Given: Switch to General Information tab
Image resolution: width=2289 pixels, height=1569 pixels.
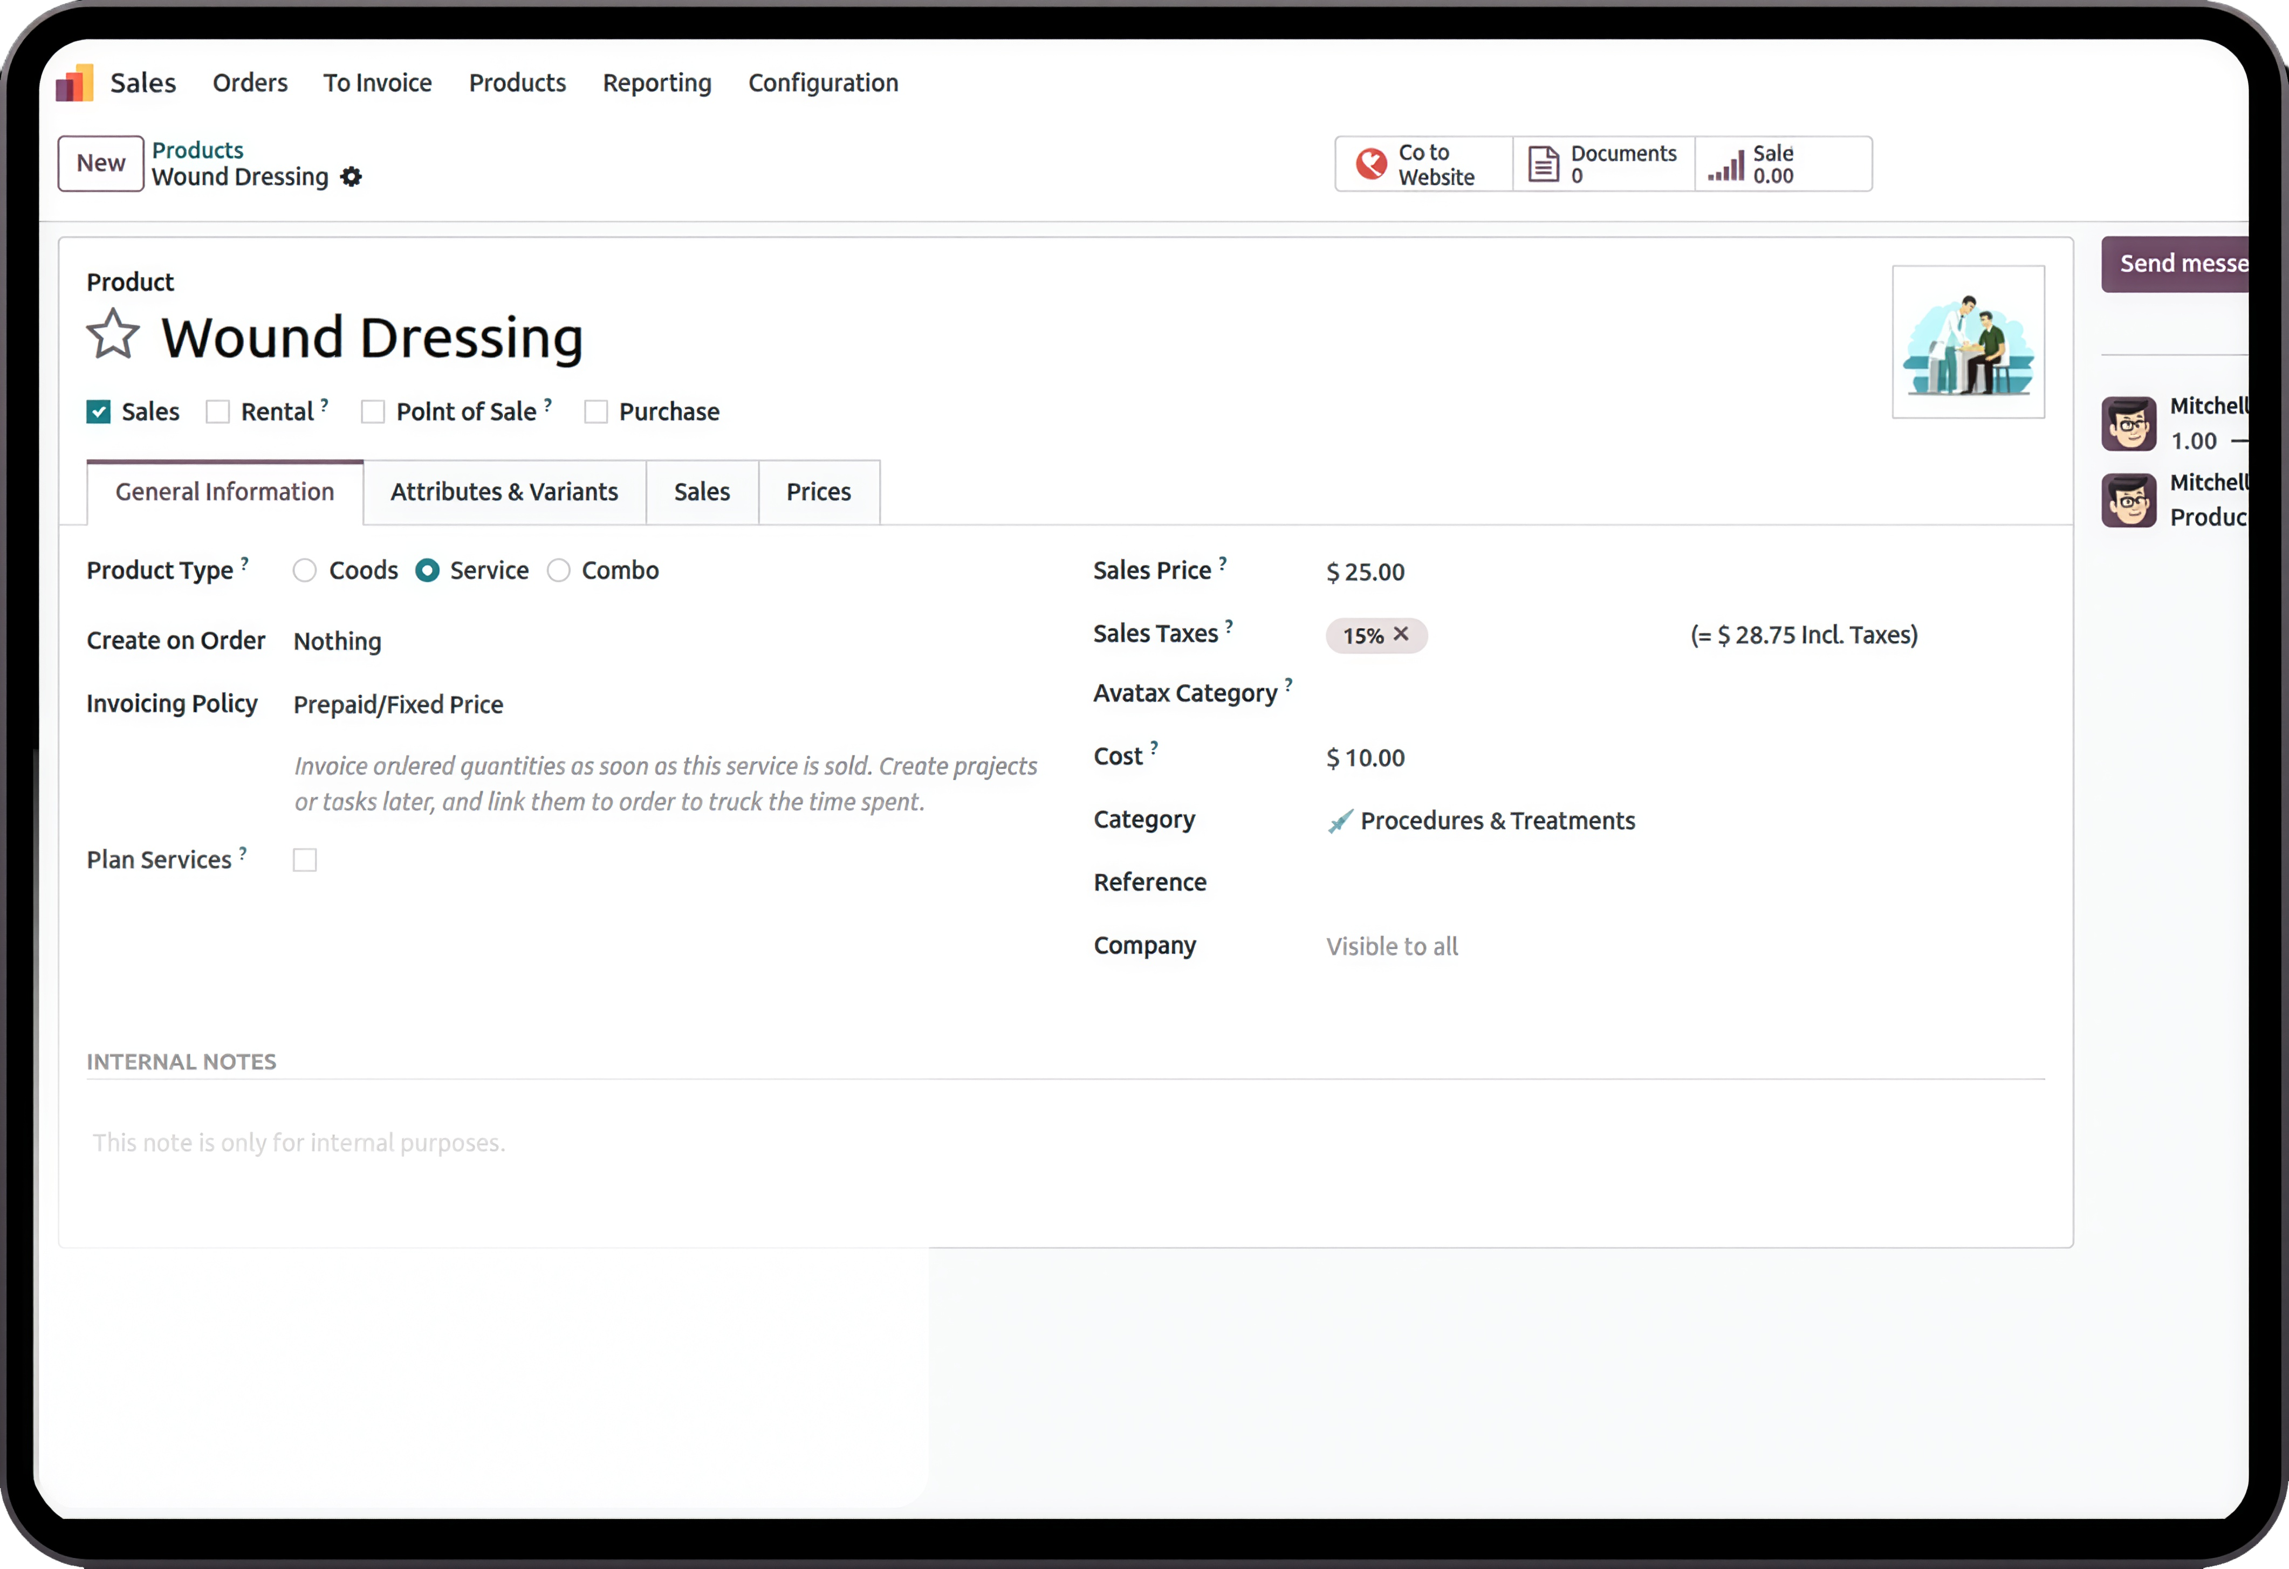Looking at the screenshot, I should [224, 492].
